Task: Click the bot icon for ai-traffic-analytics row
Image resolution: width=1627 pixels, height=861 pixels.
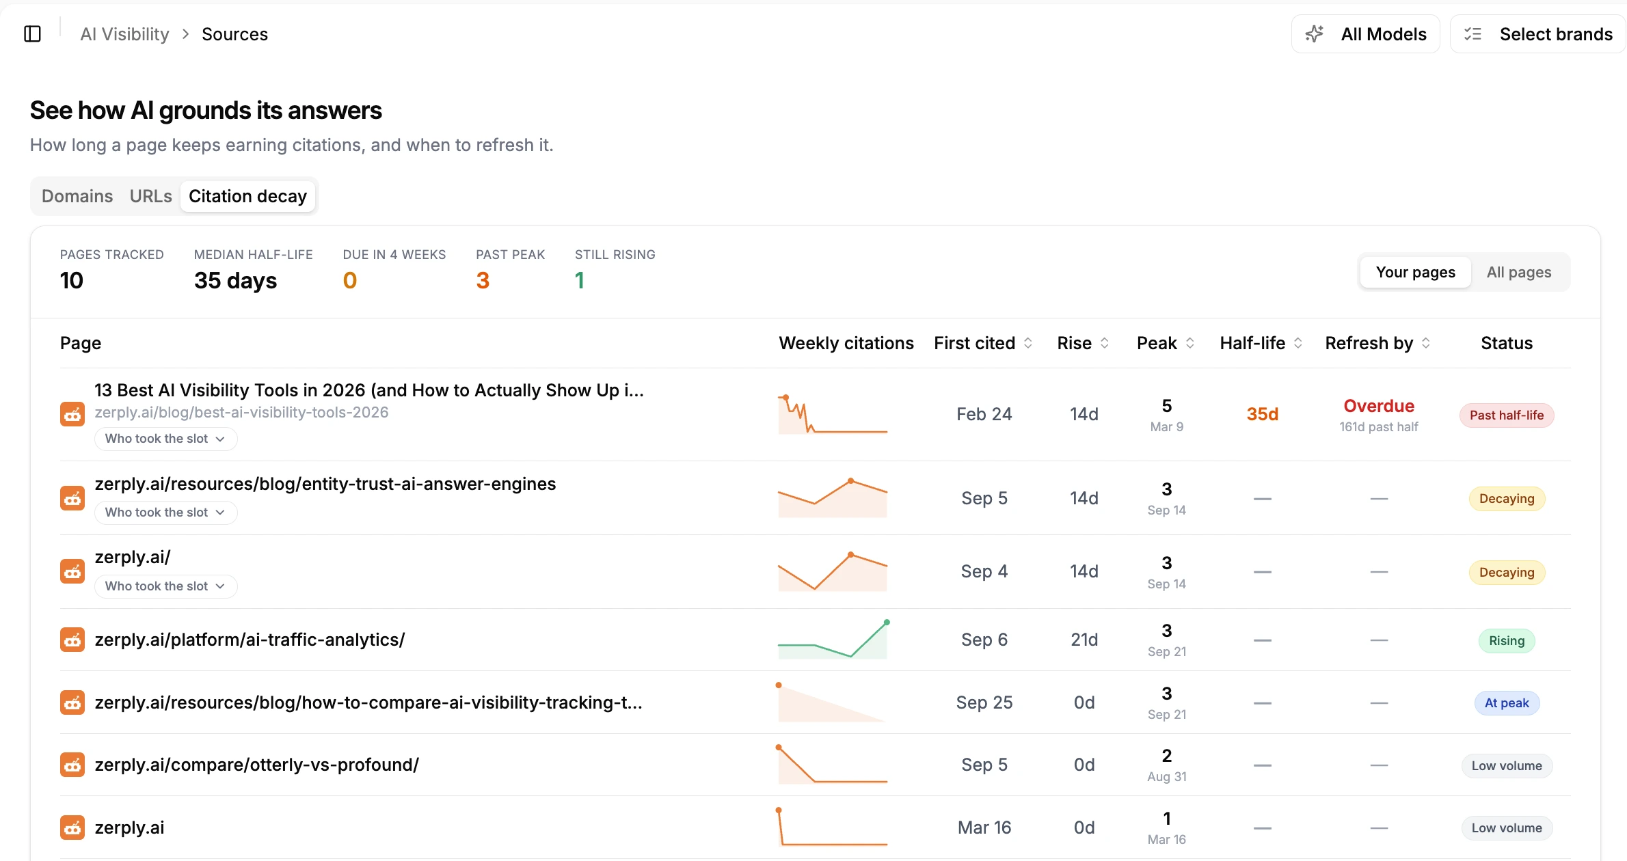Action: [72, 640]
